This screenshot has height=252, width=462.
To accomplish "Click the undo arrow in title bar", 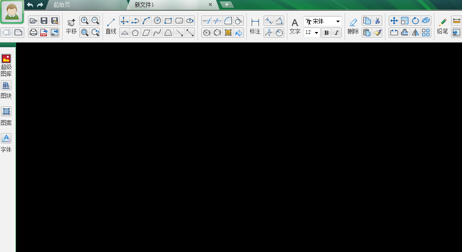I will tap(30, 5).
